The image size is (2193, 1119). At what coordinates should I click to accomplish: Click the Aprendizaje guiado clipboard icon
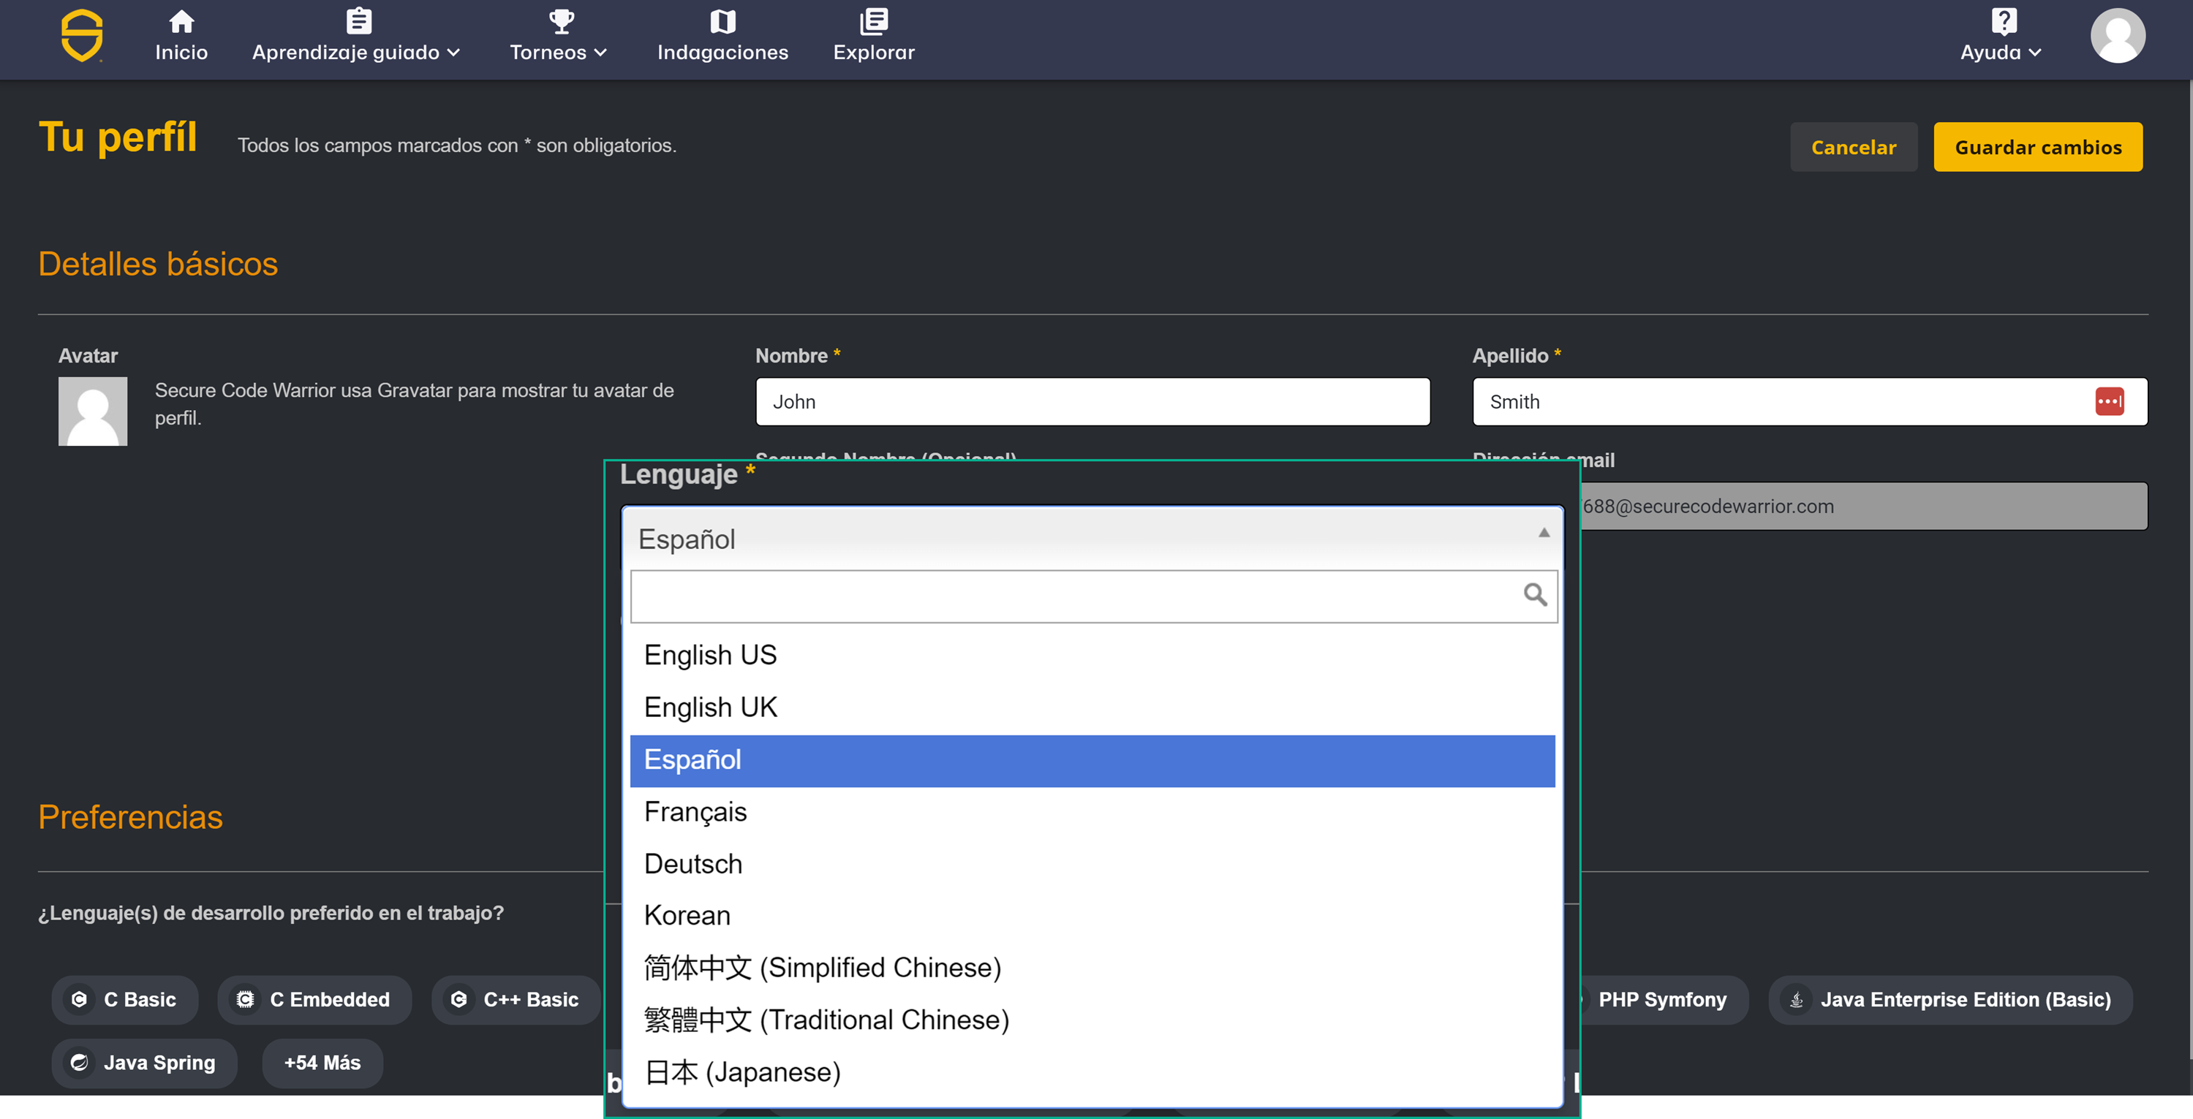click(358, 21)
